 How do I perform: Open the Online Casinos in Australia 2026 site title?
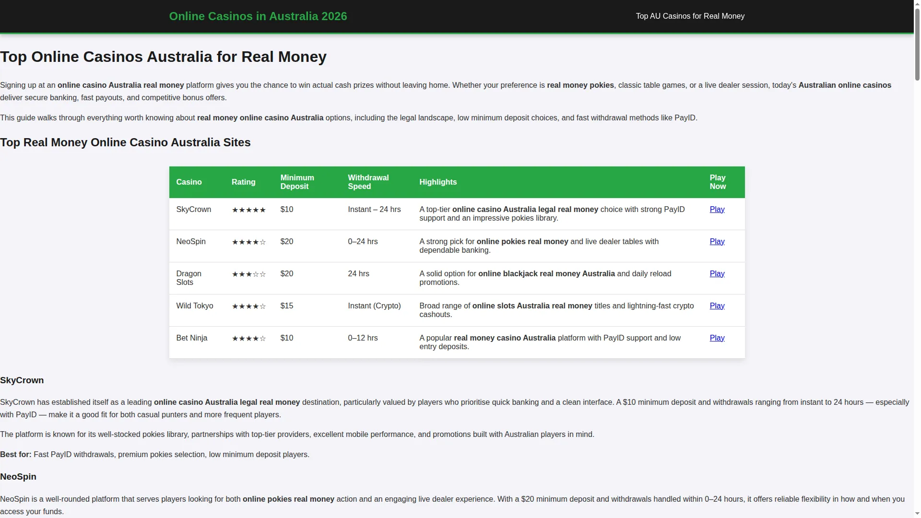tap(258, 16)
